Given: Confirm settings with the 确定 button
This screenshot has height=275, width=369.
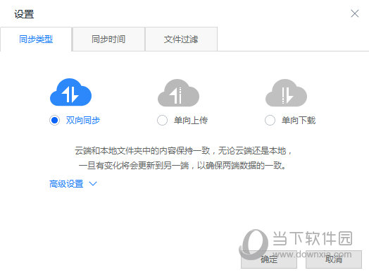Looking at the screenshot, I should [x=269, y=259].
